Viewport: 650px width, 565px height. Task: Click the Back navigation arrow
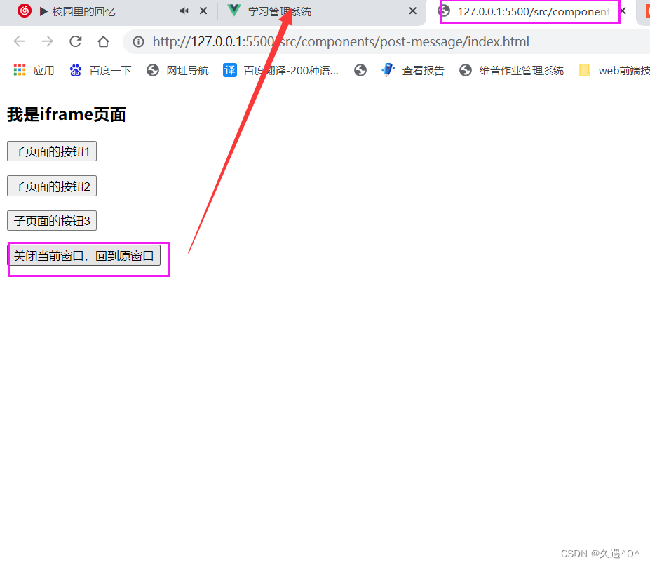(19, 41)
